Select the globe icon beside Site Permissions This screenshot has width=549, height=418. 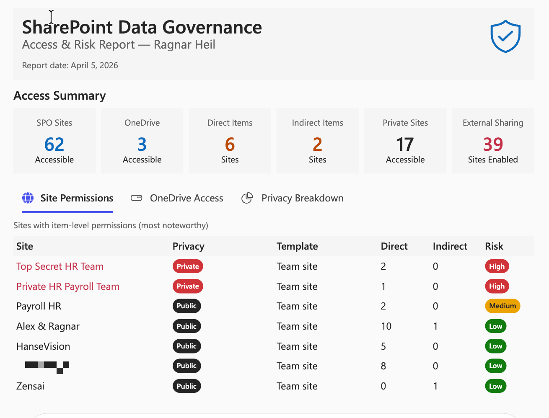(x=28, y=198)
